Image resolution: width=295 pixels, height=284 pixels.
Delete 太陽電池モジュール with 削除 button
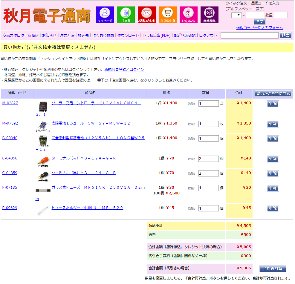(273, 124)
